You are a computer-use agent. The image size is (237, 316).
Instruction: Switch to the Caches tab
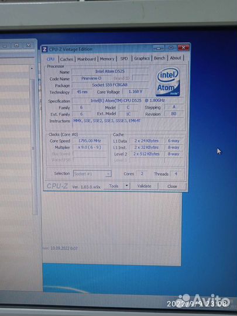click(67, 59)
